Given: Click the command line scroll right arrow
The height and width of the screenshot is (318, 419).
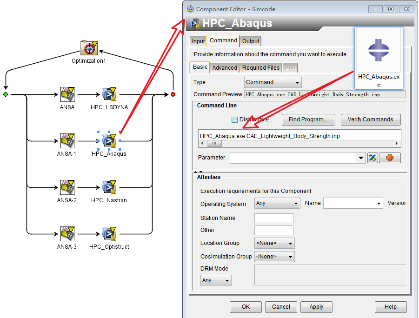Looking at the screenshot, I should [397, 144].
